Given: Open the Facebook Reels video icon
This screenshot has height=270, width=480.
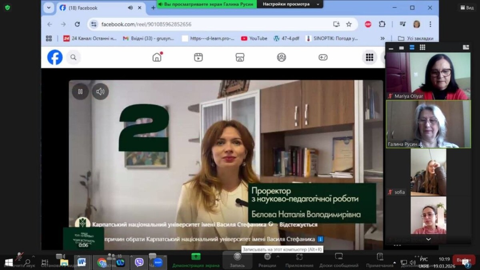Looking at the screenshot, I should tap(198, 57).
